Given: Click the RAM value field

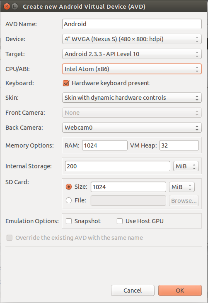Looking at the screenshot, I should point(105,145).
